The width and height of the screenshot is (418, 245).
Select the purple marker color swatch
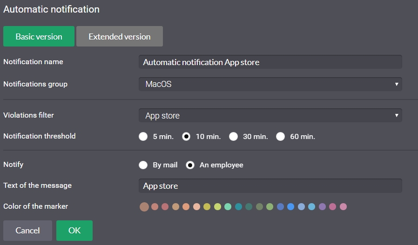pos(322,207)
